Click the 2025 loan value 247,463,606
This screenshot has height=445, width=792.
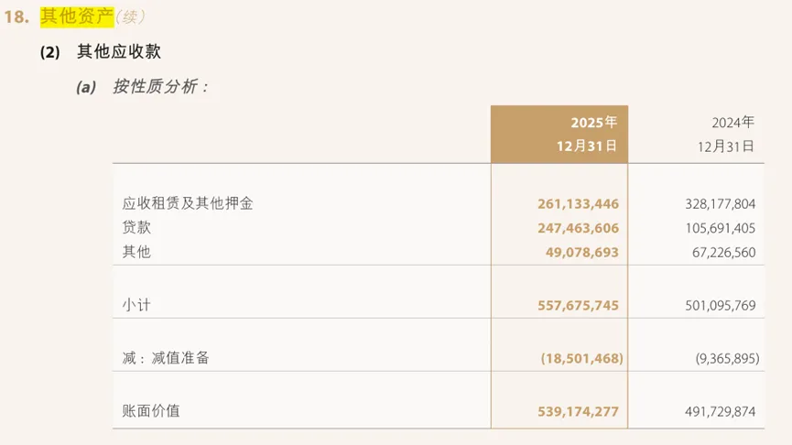coord(578,228)
